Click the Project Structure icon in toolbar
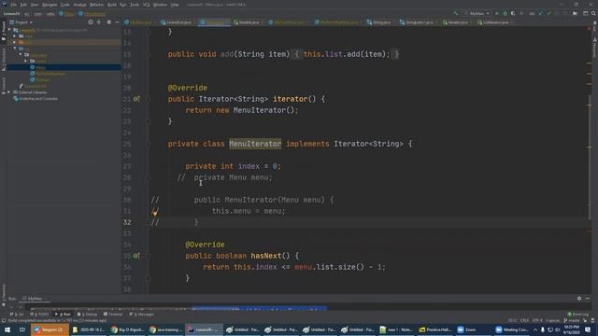This screenshot has width=598, height=336. coord(576,14)
